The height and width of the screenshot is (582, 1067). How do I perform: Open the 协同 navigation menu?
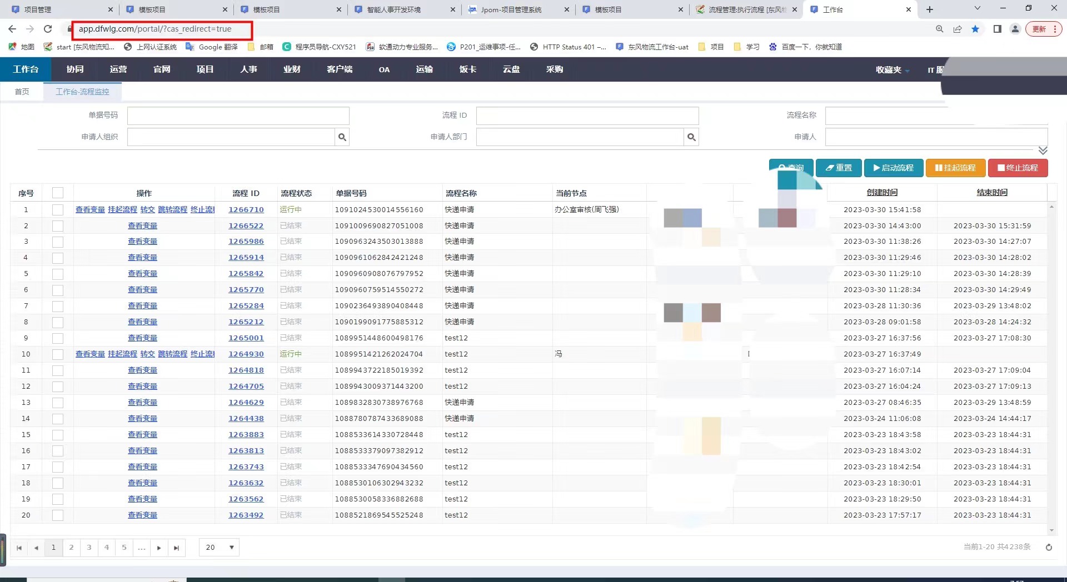click(75, 69)
